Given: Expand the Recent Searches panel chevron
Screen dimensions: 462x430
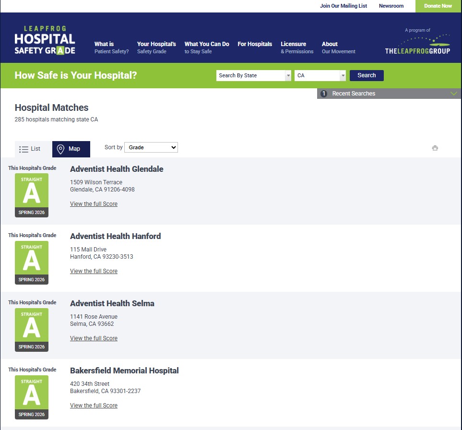Looking at the screenshot, I should tap(454, 94).
